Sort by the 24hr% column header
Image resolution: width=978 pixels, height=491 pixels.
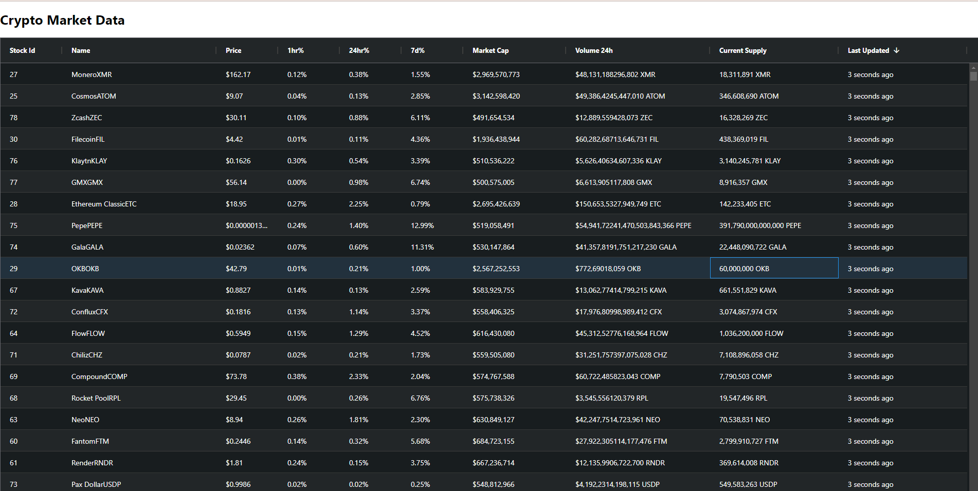(359, 50)
